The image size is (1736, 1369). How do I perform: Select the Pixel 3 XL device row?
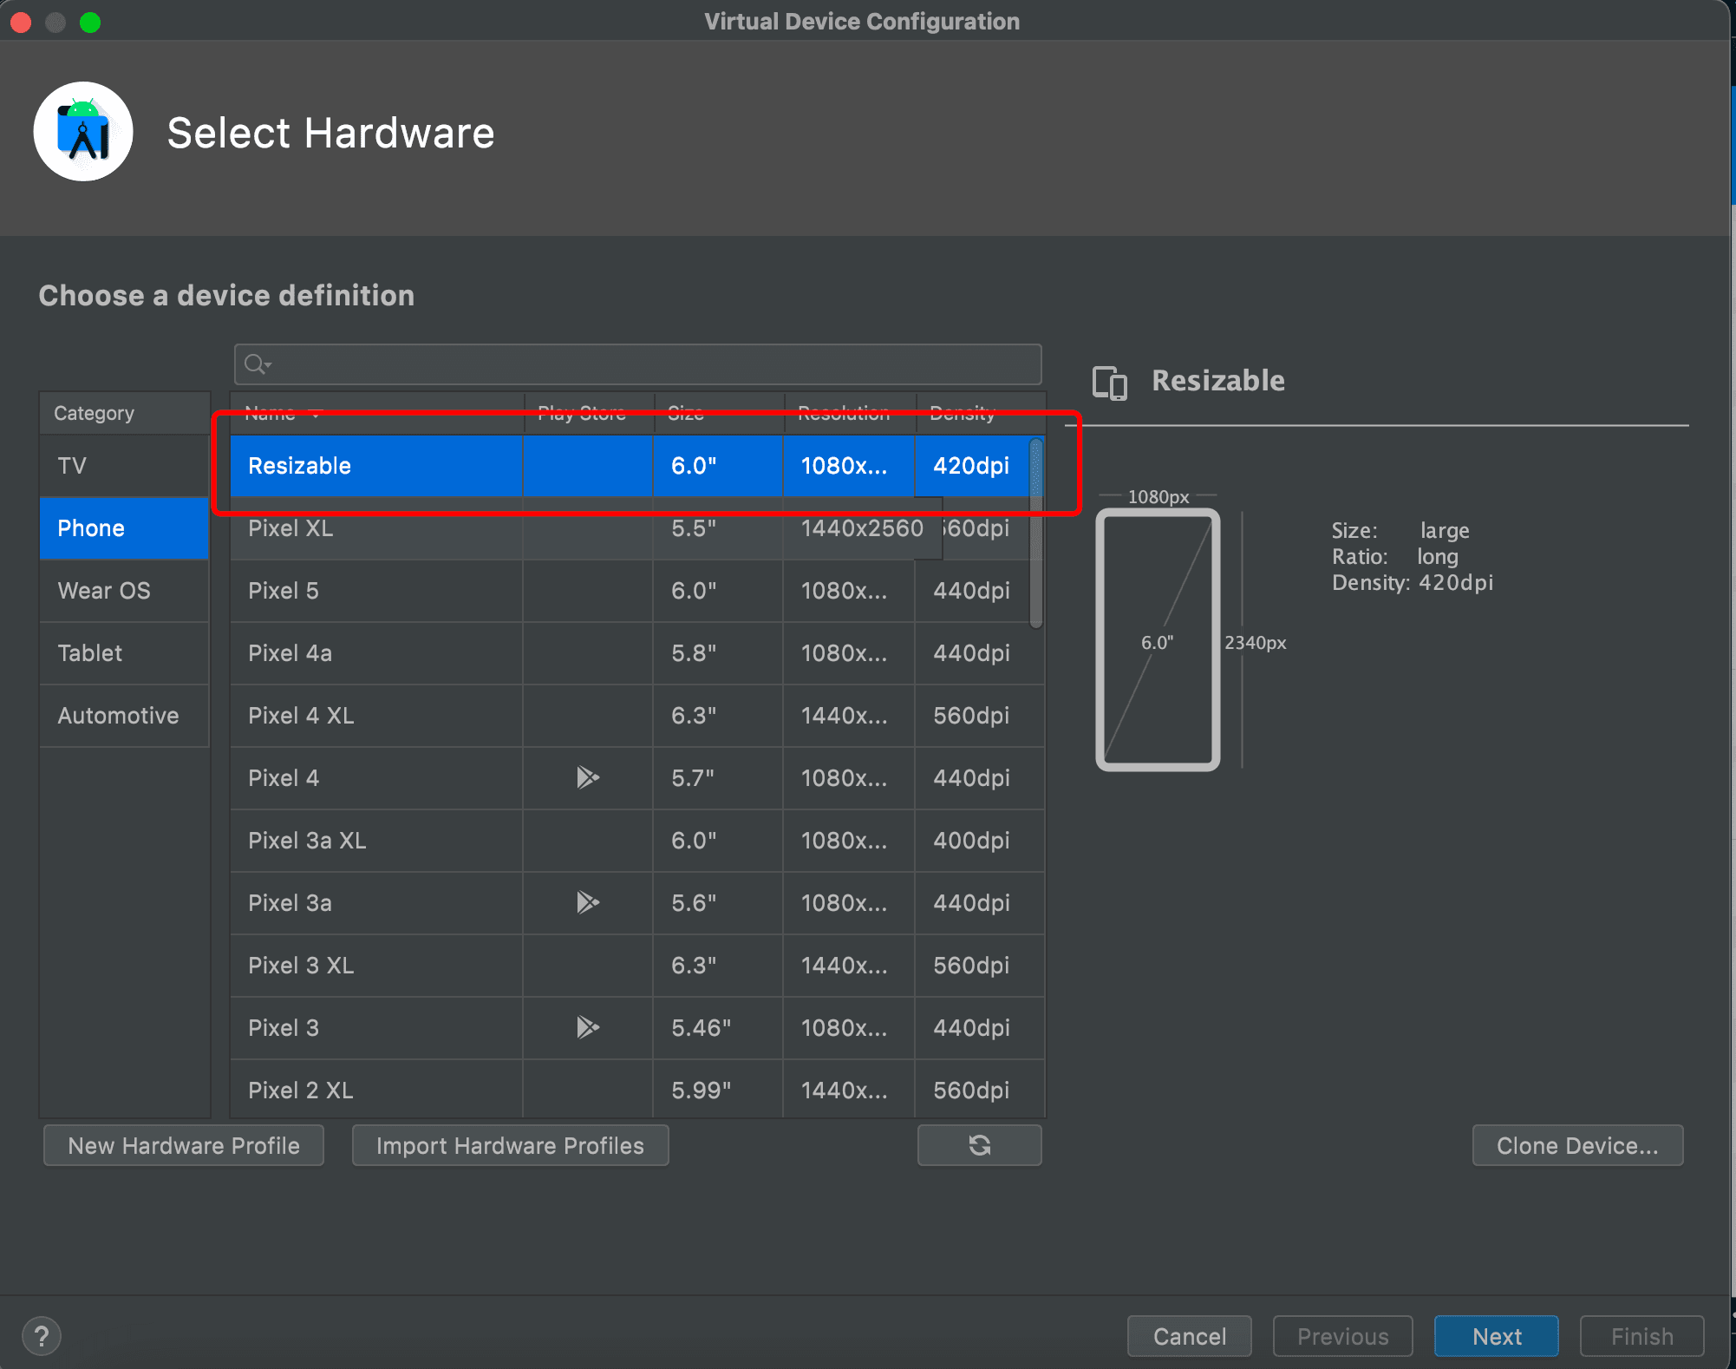pyautogui.click(x=636, y=966)
